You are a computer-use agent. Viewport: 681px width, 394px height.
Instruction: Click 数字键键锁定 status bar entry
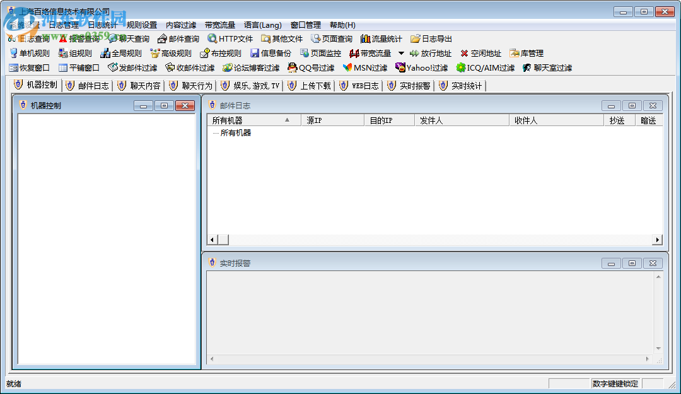(615, 383)
